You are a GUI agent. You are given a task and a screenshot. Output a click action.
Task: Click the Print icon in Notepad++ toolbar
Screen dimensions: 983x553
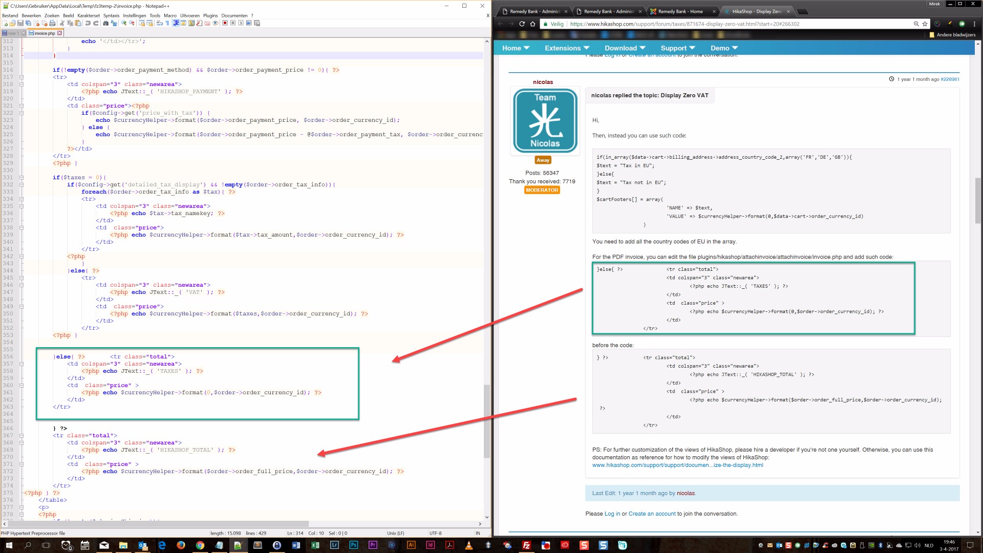(52, 23)
